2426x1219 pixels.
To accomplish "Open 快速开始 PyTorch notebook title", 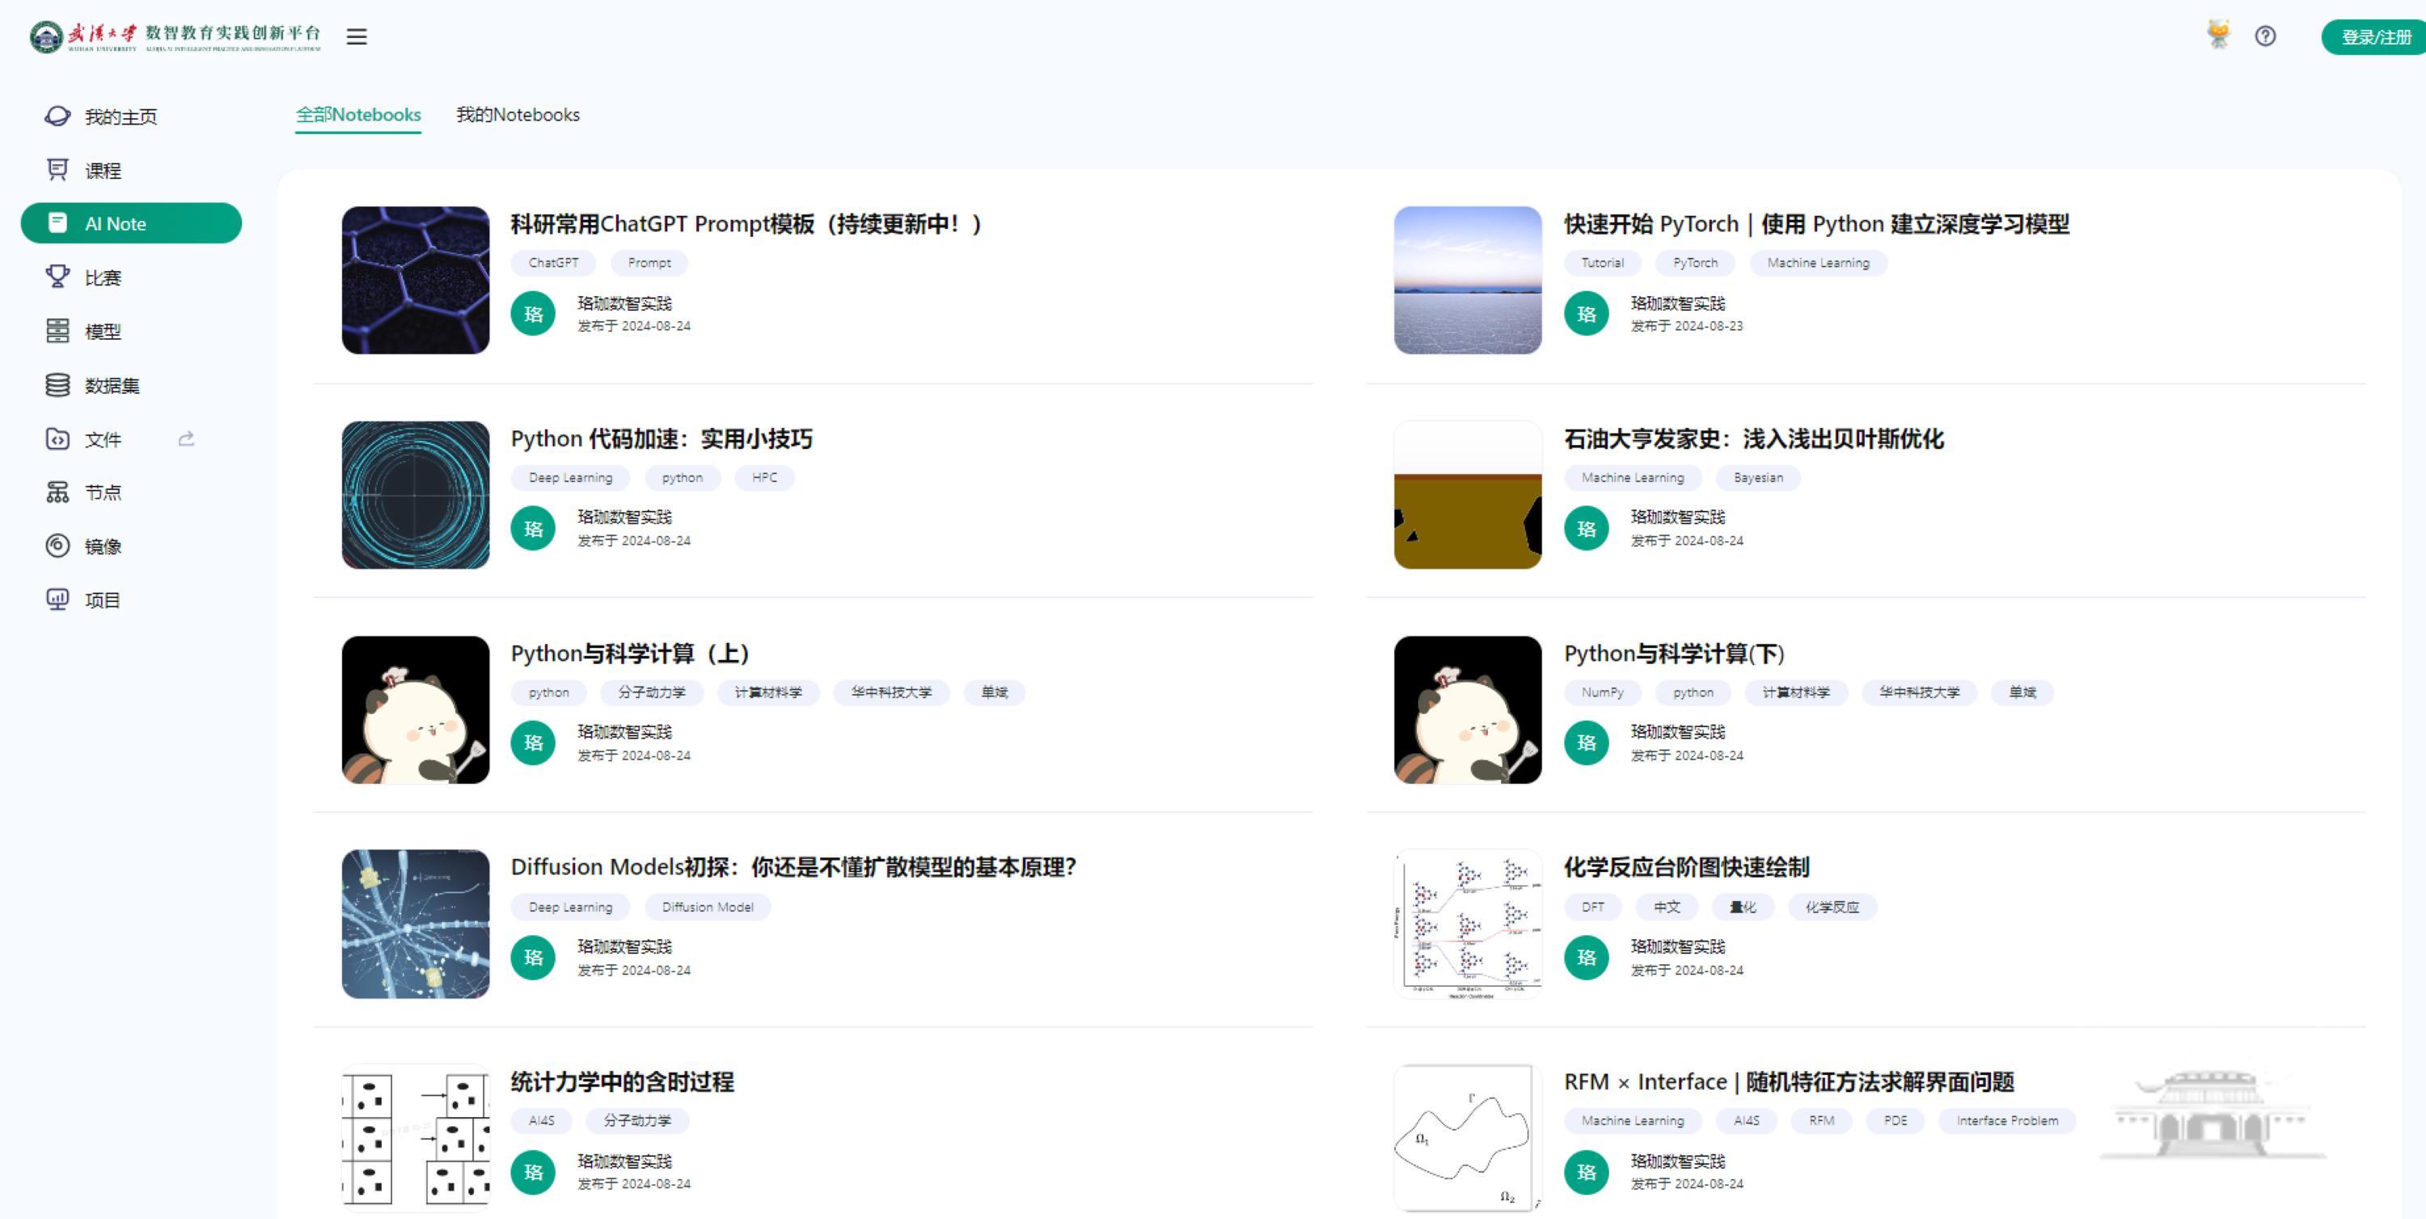I will click(1815, 224).
